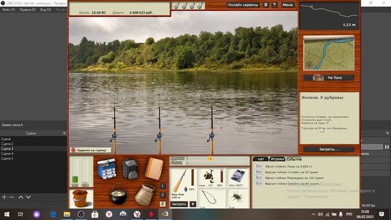
Task: Open the orange notebook journal
Action: tap(154, 169)
